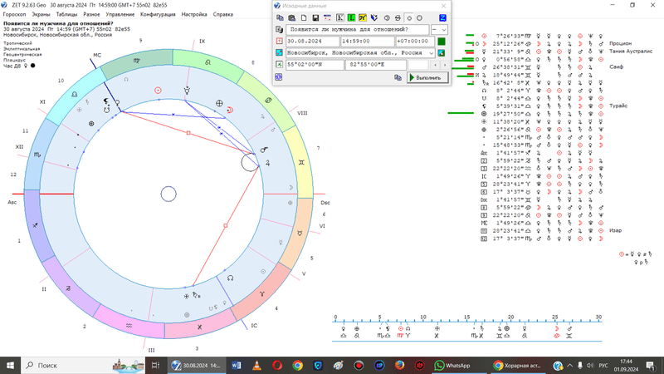
Task: Click the blue Z icon in dialog
Action: point(442,17)
